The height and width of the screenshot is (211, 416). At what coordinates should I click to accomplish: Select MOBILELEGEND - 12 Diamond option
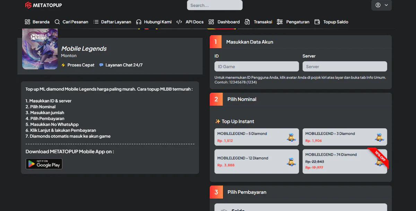(x=257, y=162)
